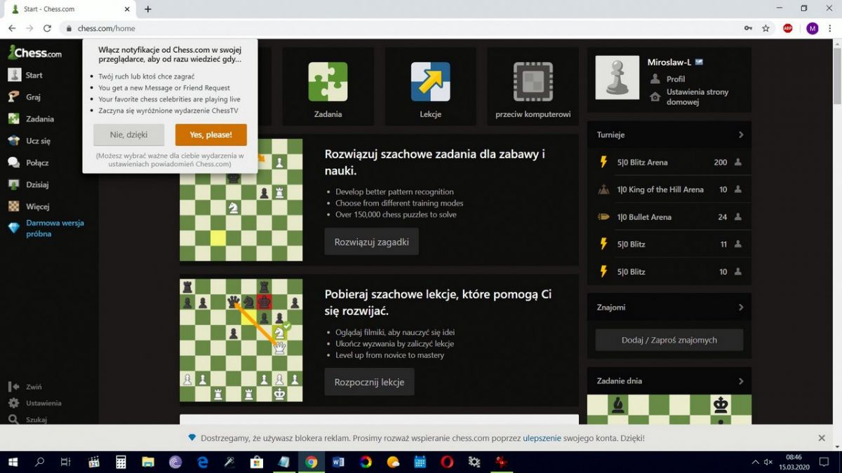Open the Zadanie dnia board thumbnail
This screenshot has width=842, height=473.
pos(669,409)
